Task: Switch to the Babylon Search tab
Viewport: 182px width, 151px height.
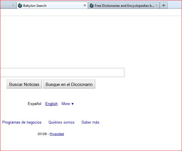Action: point(52,5)
